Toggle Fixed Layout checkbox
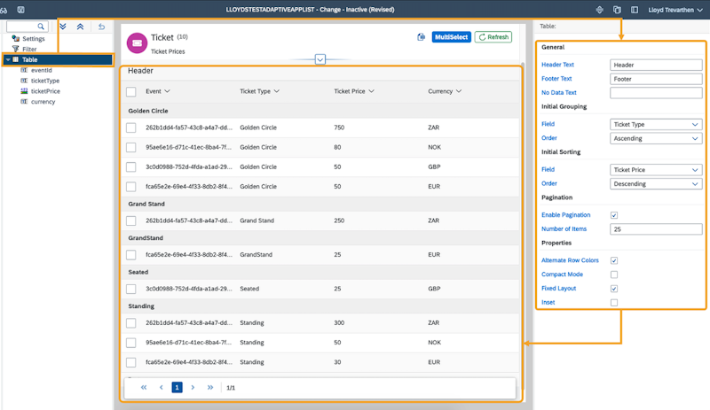Image resolution: width=710 pixels, height=410 pixels. tap(614, 289)
